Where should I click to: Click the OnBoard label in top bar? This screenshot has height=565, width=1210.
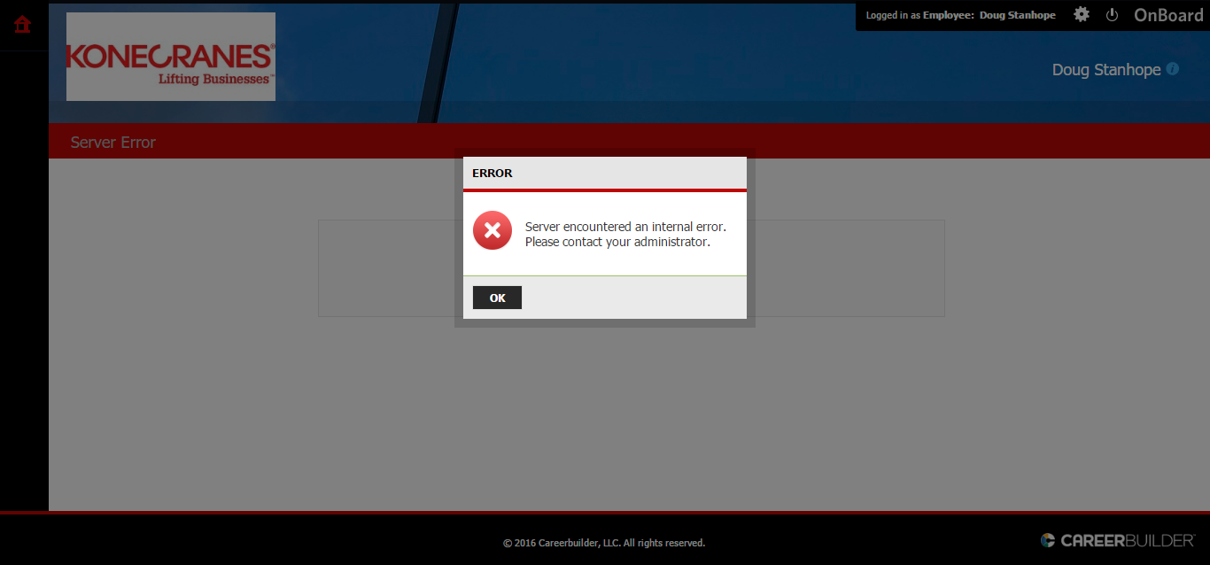coord(1168,15)
